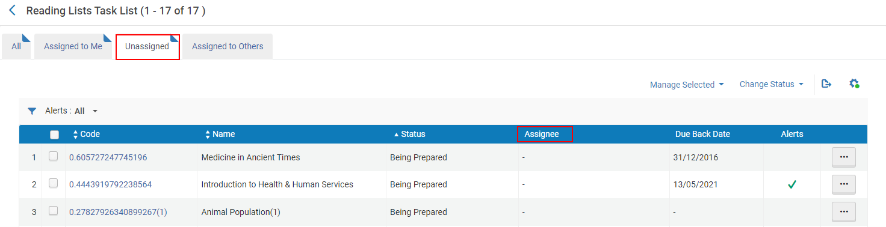Toggle the select-all checkbox in header

[x=54, y=135]
